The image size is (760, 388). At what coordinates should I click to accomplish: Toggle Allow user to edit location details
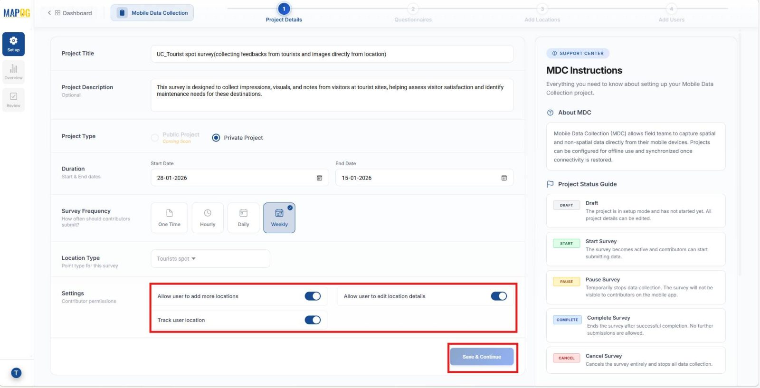pos(499,296)
